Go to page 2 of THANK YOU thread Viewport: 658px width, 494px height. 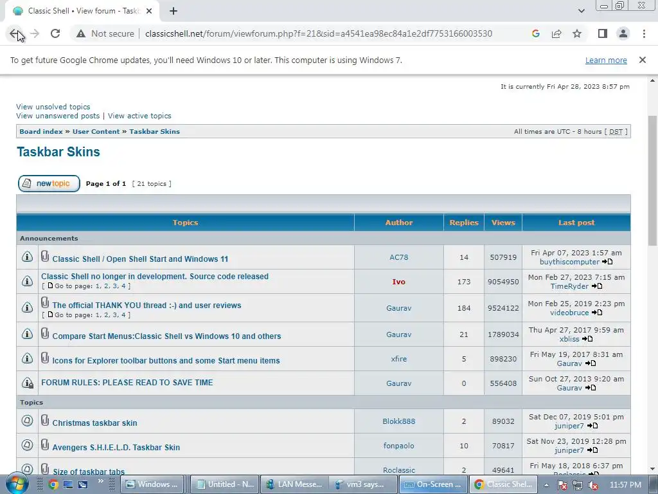[x=106, y=315]
